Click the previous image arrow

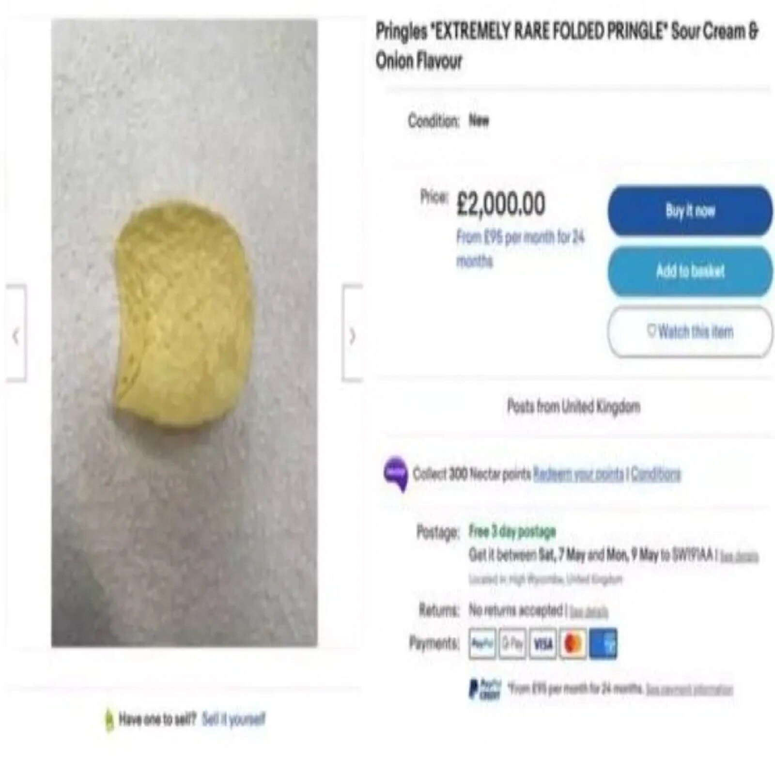(x=16, y=333)
